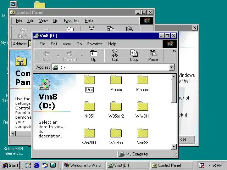The height and width of the screenshot is (170, 227).
Task: Launch Internet Explorer from quick launch
Action: pyautogui.click(x=37, y=165)
